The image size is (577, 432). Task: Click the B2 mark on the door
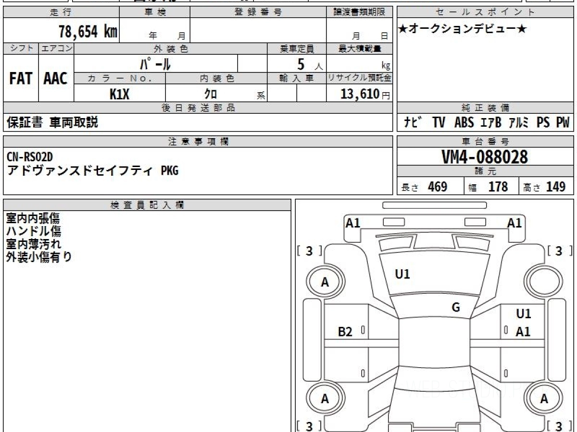click(x=345, y=332)
